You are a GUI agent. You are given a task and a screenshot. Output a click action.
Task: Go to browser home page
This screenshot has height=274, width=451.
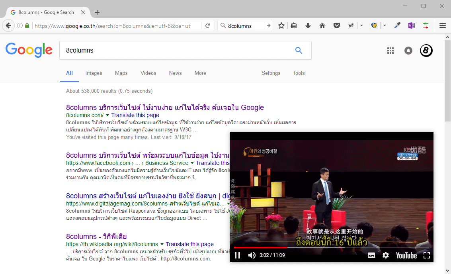coord(322,25)
